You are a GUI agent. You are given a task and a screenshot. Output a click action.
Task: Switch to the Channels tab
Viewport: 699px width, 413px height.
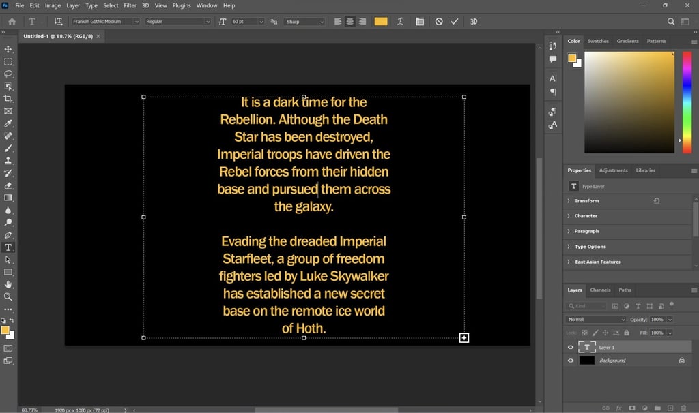pos(600,290)
